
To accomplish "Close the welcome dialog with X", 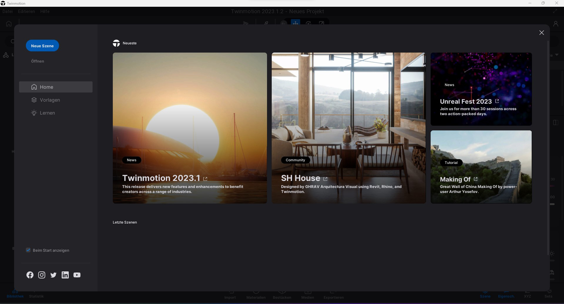I will 542,33.
